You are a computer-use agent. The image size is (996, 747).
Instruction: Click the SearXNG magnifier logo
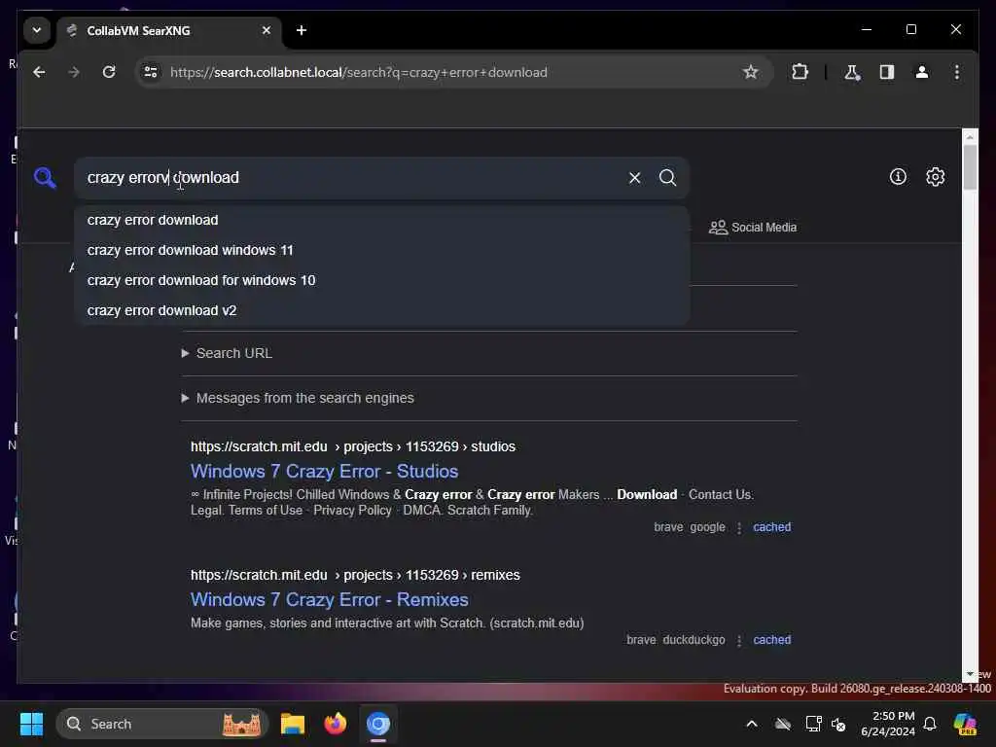pyautogui.click(x=45, y=178)
